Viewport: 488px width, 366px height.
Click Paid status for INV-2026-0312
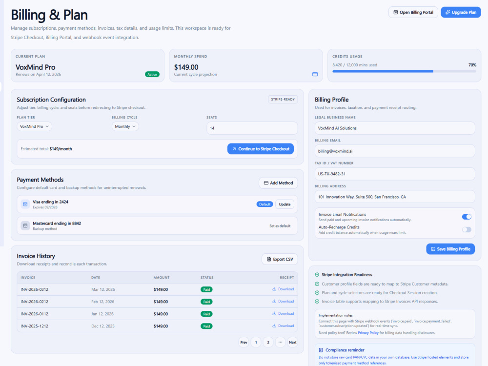(x=206, y=289)
